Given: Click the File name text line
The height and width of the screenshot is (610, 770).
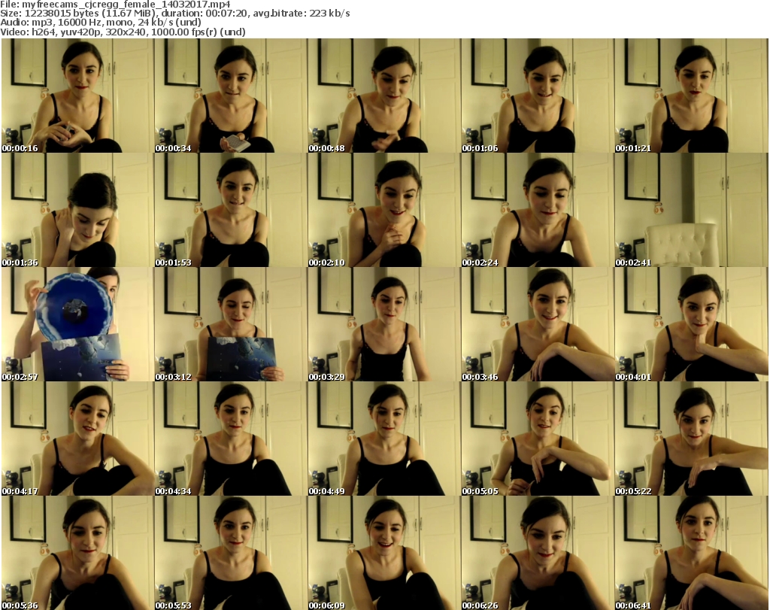Looking at the screenshot, I should (115, 5).
